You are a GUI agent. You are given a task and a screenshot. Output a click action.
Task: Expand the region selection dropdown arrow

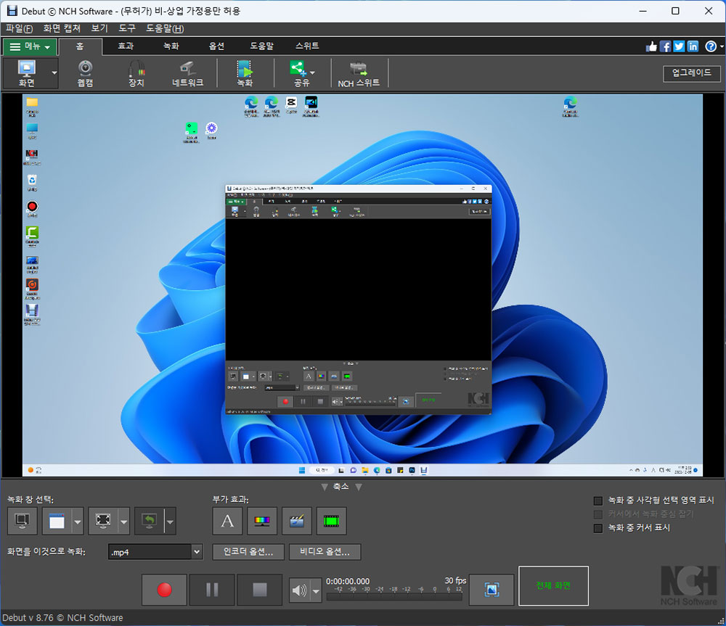click(123, 522)
